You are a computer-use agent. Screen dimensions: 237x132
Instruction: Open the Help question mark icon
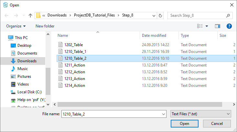[x=229, y=26]
